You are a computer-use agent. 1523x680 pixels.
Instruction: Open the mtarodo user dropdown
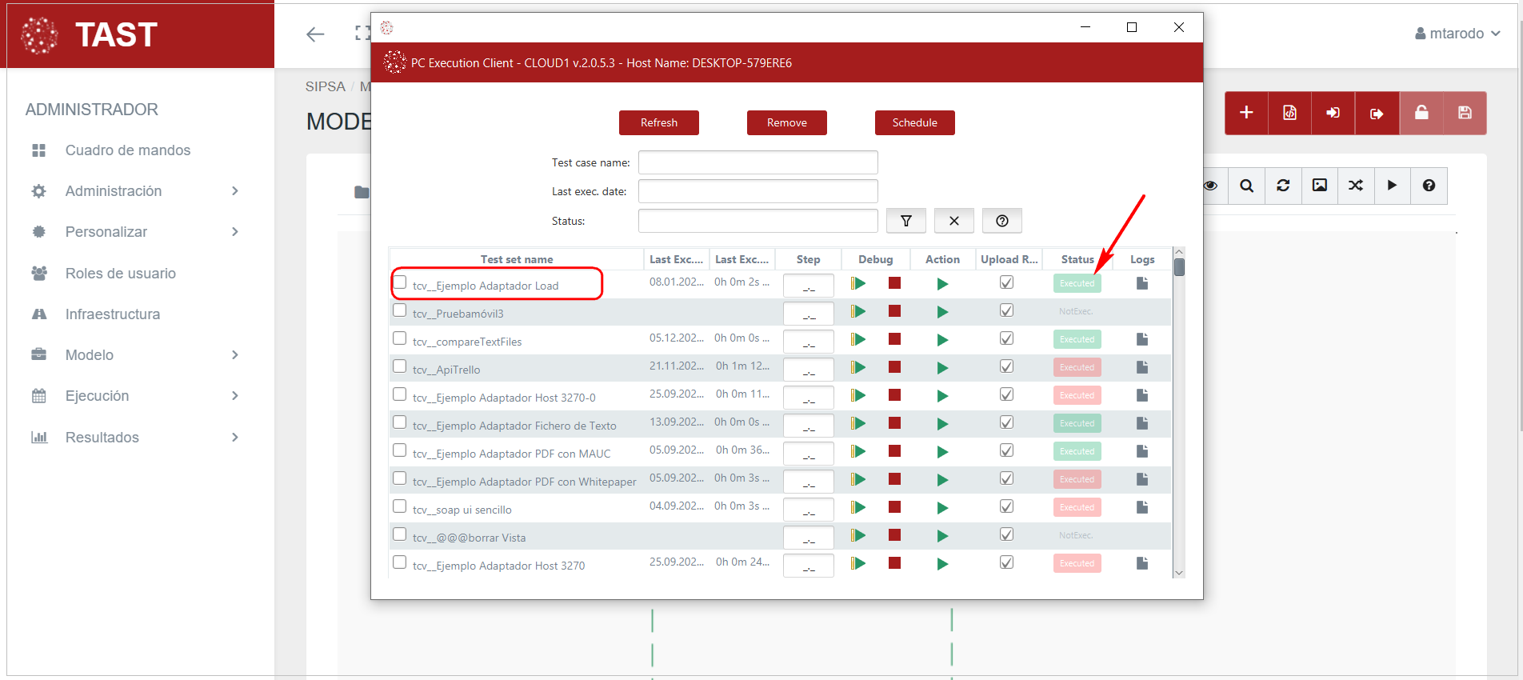coord(1457,34)
